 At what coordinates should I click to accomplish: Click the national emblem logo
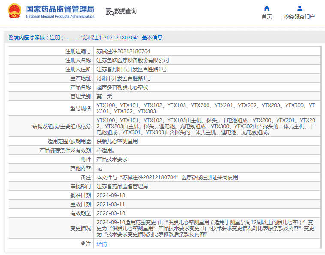[x=15, y=11]
